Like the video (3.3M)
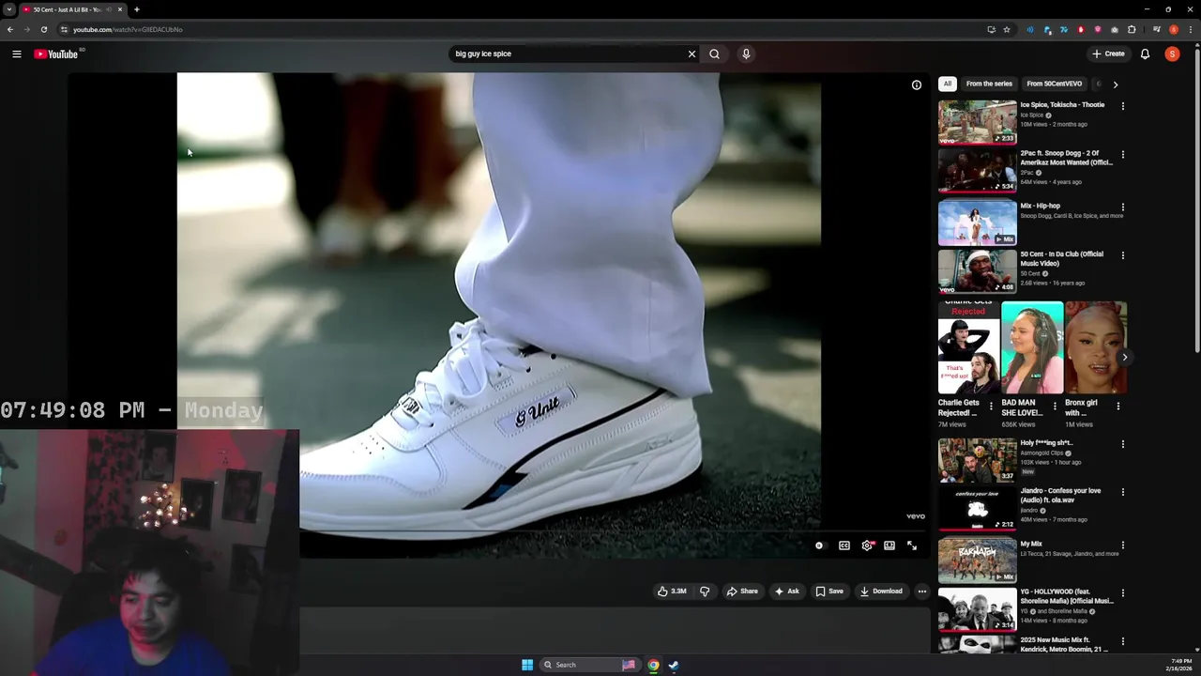The image size is (1201, 676). click(x=672, y=591)
